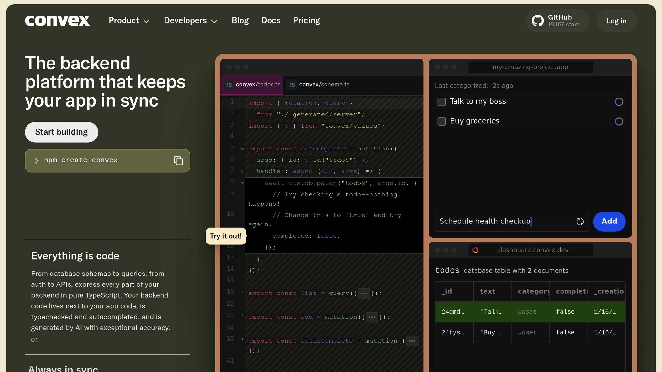Image resolution: width=662 pixels, height=372 pixels.
Task: Open the Developers dropdown menu
Action: click(190, 21)
